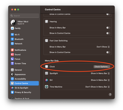The height and width of the screenshot is (110, 123).
Task: Toggle the partially visible top Control Centre switch
Action: (x=108, y=14)
